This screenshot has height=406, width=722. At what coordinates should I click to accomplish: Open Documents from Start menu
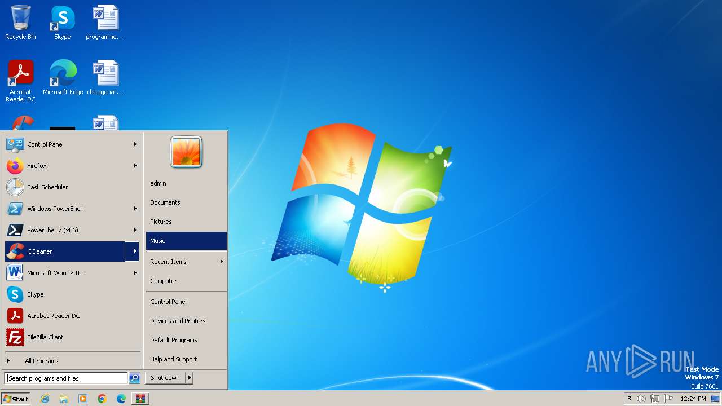pyautogui.click(x=186, y=202)
